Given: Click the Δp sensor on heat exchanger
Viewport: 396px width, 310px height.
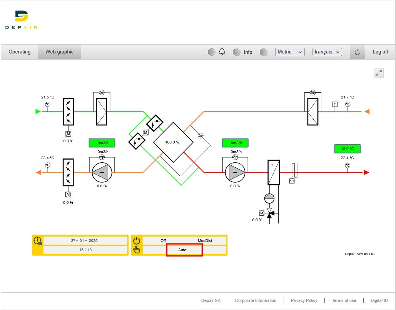Looking at the screenshot, I should 201,135.
